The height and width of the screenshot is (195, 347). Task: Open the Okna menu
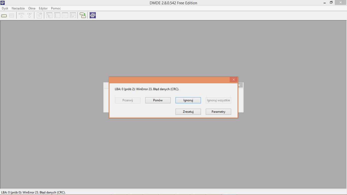[x=32, y=8]
